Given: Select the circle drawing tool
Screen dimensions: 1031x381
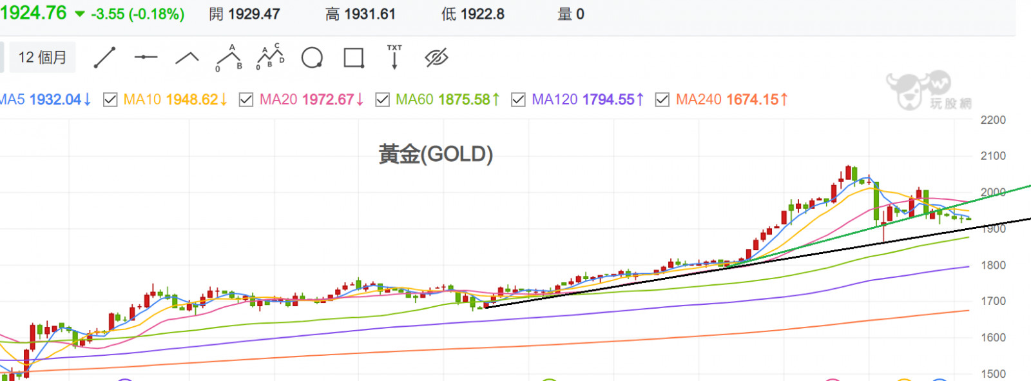Looking at the screenshot, I should (x=312, y=58).
